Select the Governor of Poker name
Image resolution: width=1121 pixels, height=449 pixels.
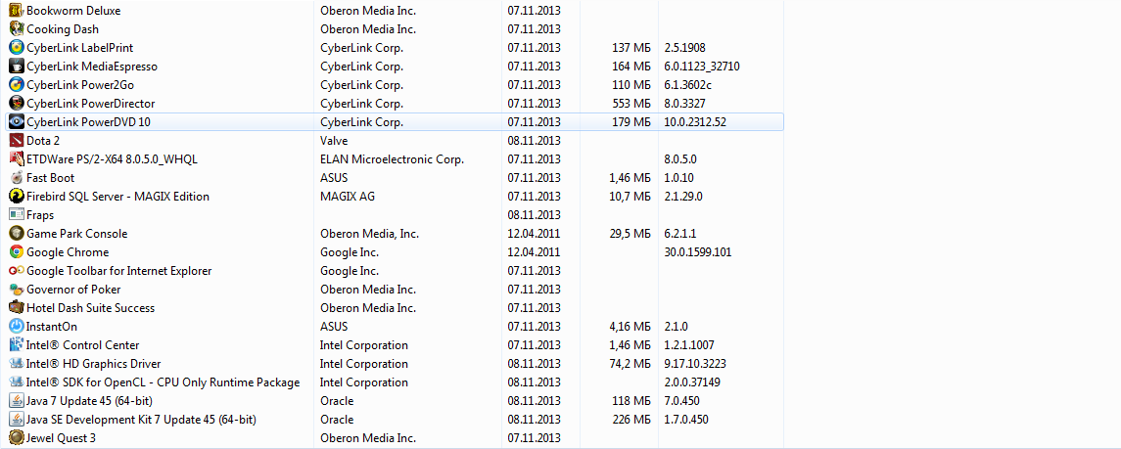tap(73, 290)
